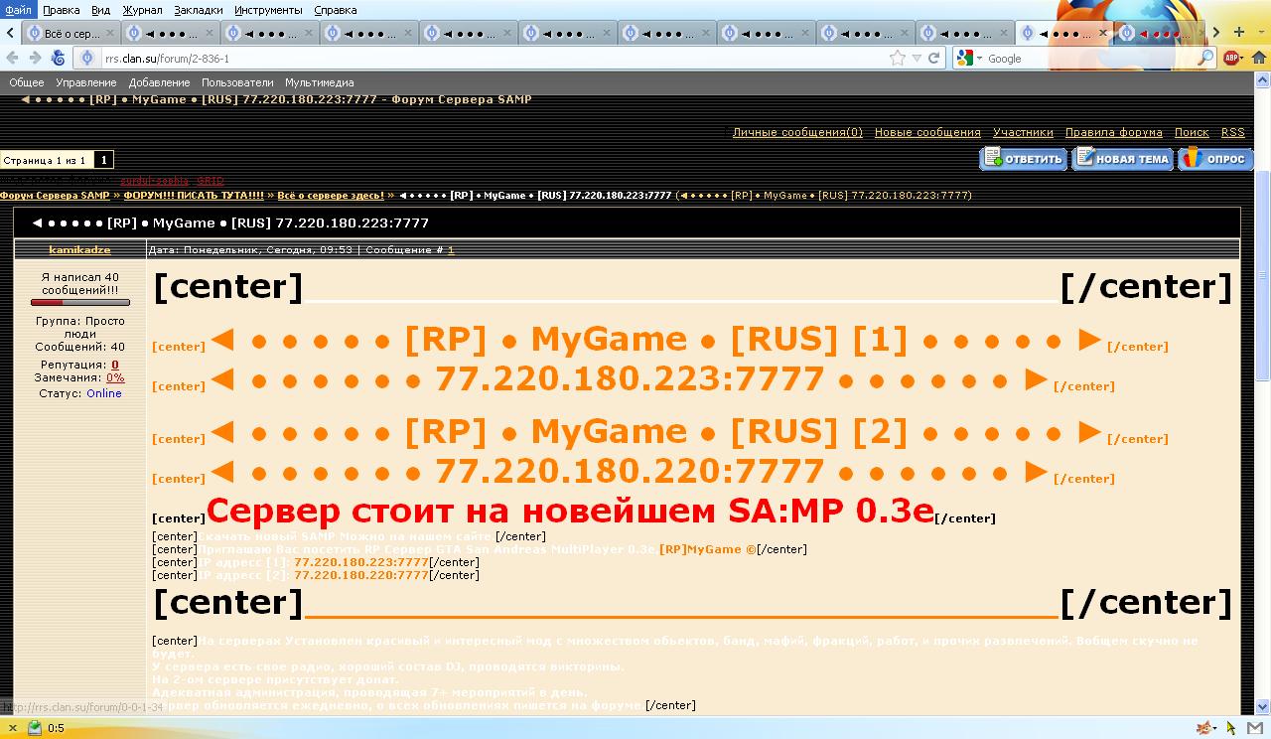Click the Gmail M icon in status bar

[1254, 728]
